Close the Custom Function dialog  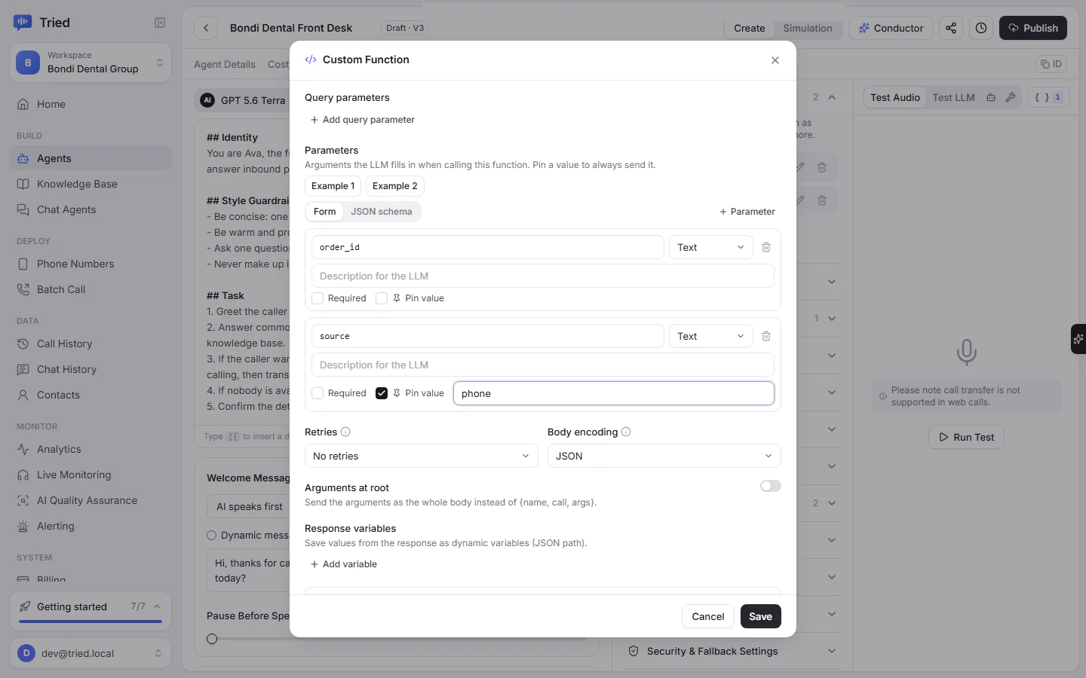click(x=775, y=60)
